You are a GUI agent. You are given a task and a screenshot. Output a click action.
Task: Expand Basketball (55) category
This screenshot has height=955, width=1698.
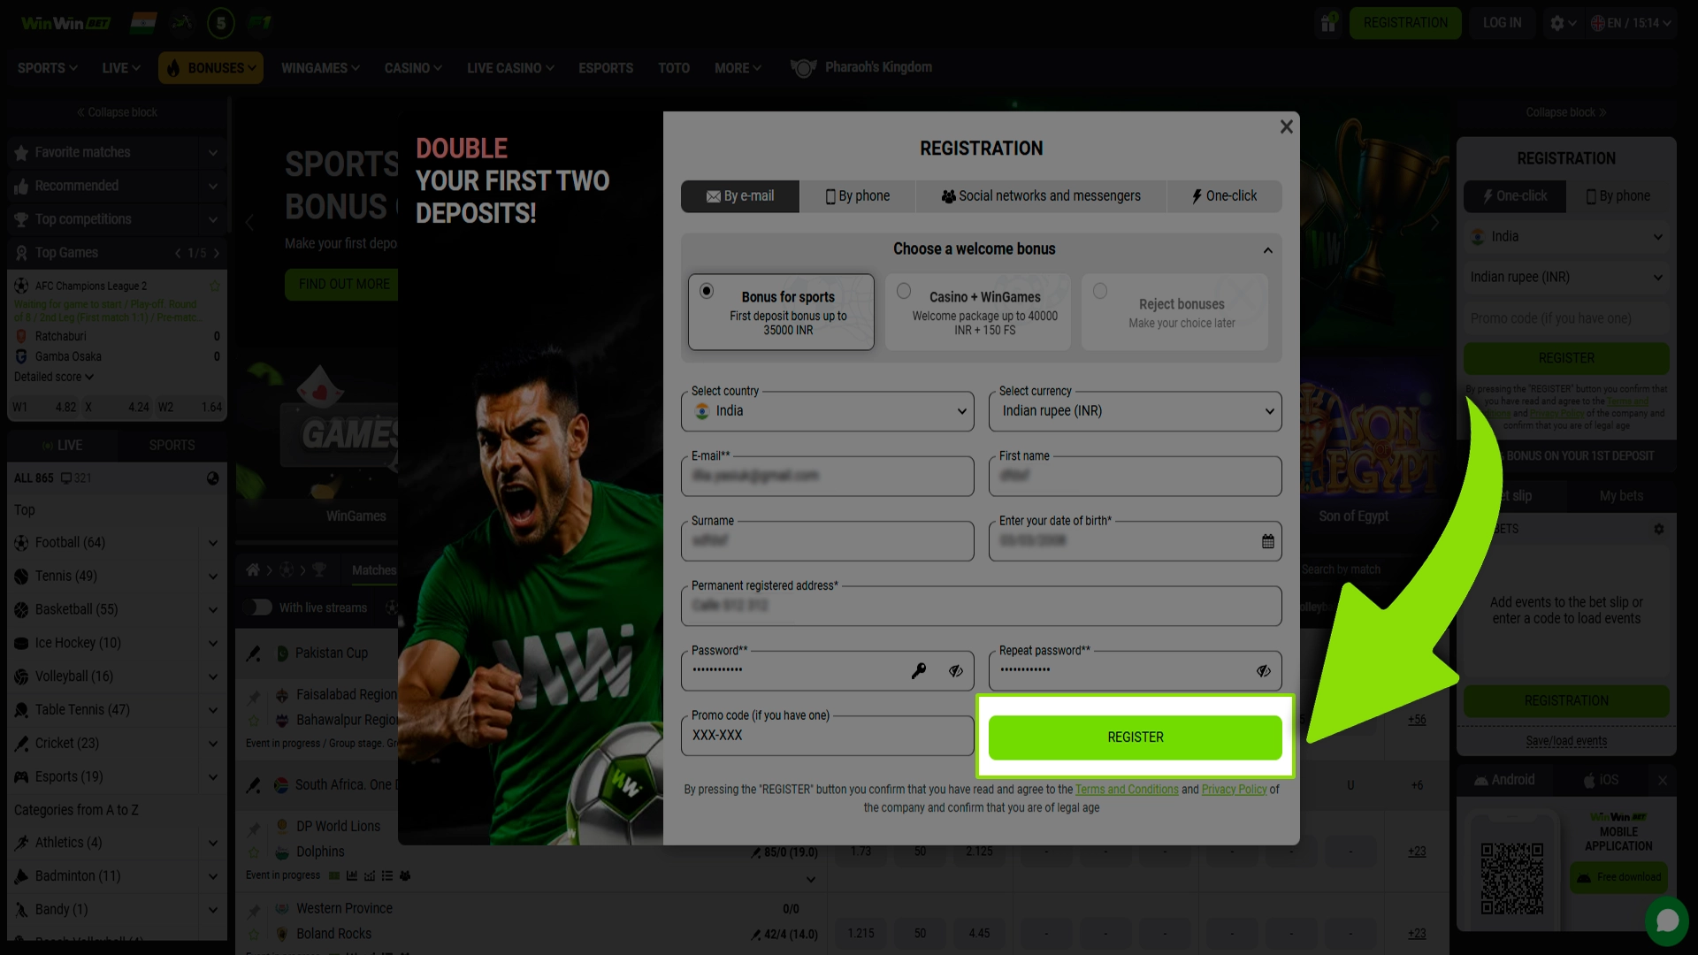(x=212, y=610)
